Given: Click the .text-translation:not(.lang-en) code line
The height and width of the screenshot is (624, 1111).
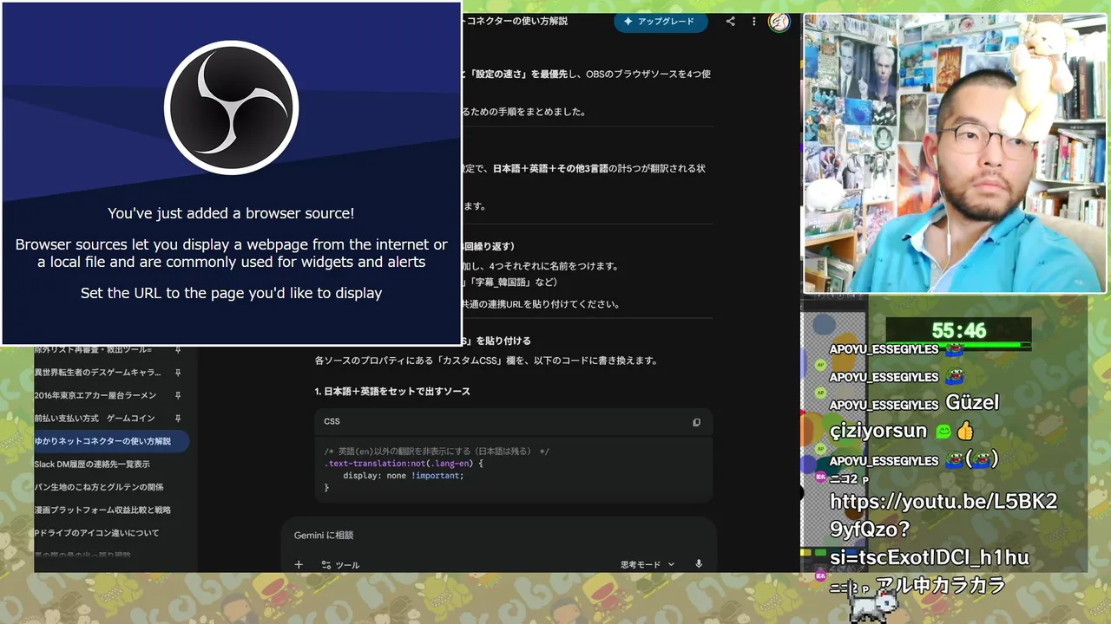Looking at the screenshot, I should point(404,463).
